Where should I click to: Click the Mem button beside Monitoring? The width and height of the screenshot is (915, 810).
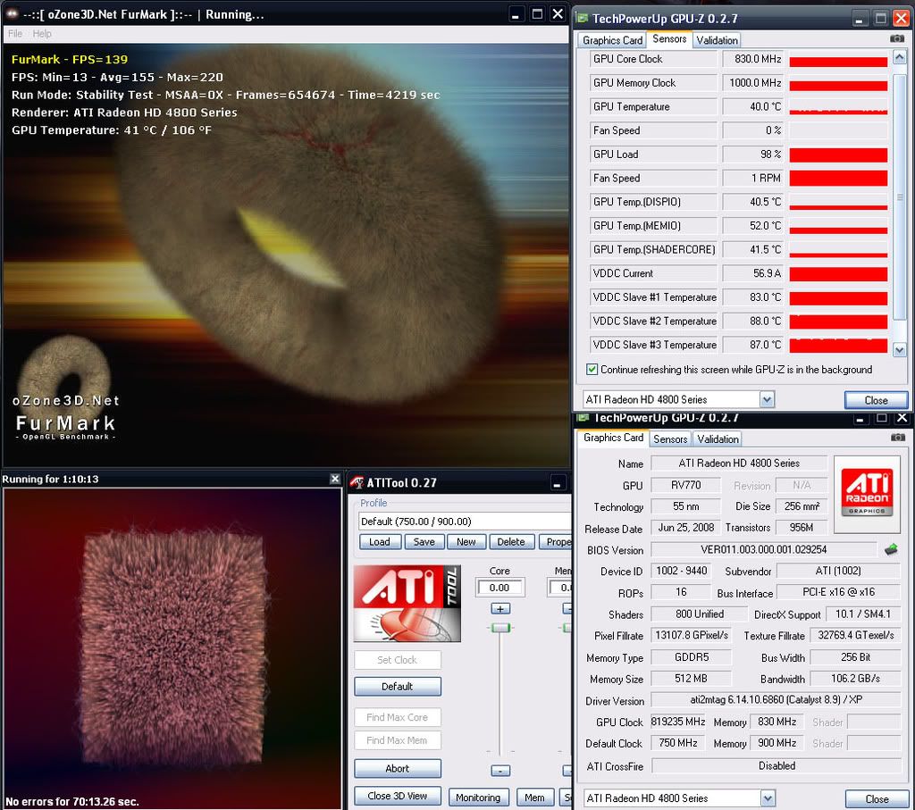click(534, 797)
